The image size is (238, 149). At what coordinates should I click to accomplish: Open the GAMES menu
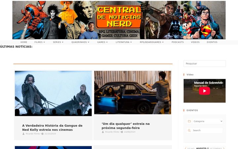point(102,42)
